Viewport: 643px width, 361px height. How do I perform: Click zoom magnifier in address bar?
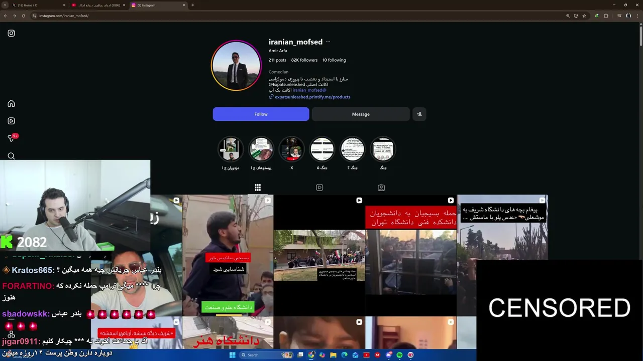tap(568, 16)
